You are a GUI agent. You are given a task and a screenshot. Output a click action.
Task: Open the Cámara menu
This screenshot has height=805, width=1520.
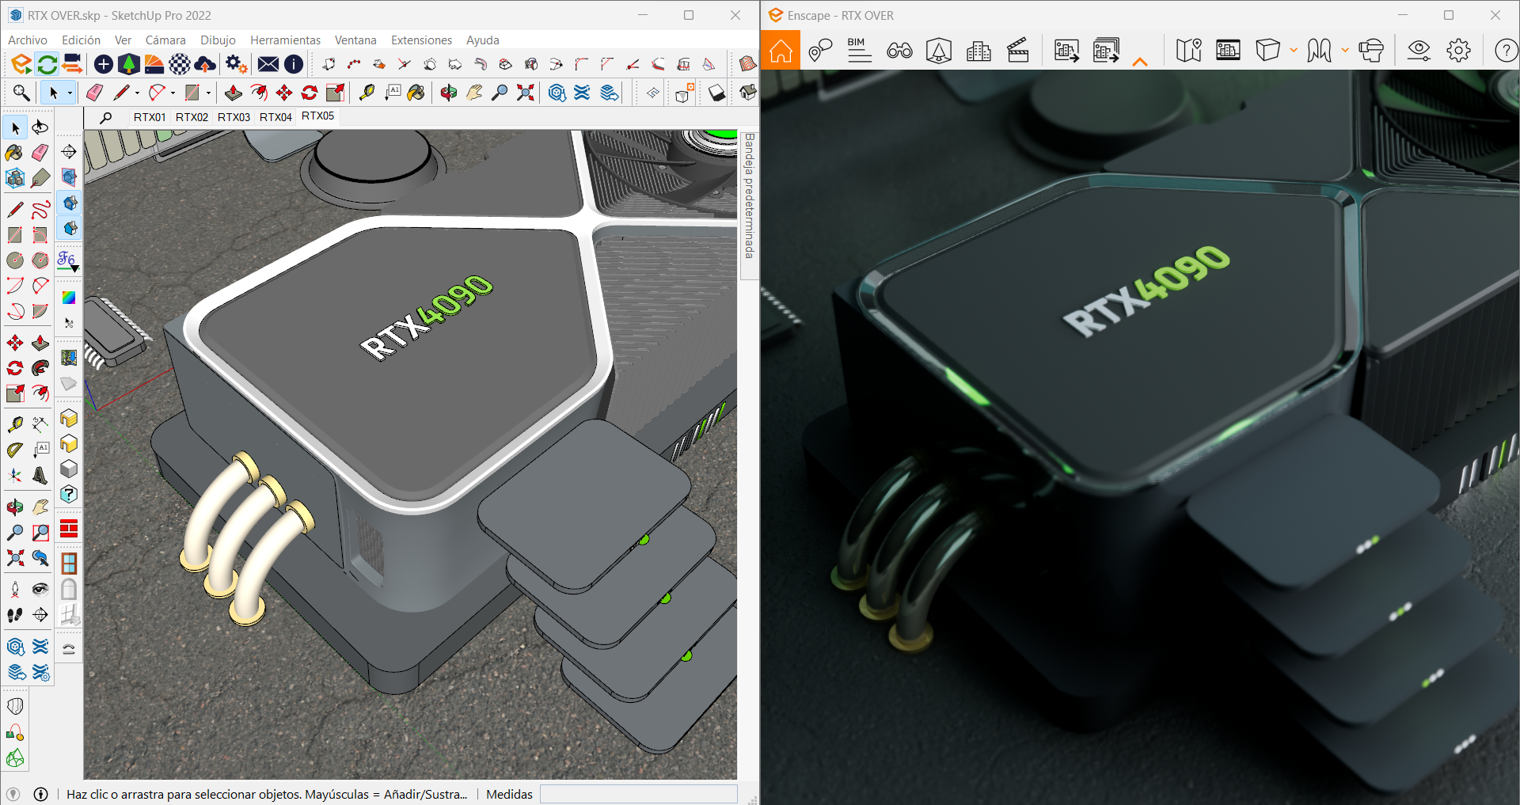coord(165,40)
